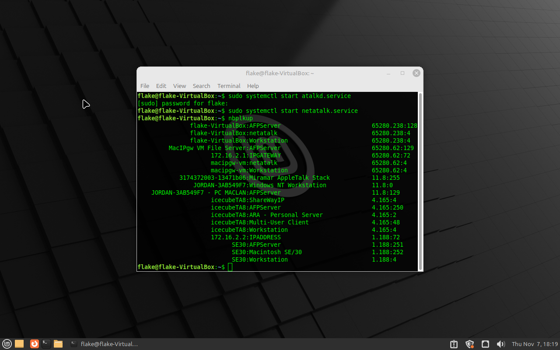The width and height of the screenshot is (560, 350).
Task: Click 'sudo systemctl start atalkd.service' command text
Action: point(290,96)
